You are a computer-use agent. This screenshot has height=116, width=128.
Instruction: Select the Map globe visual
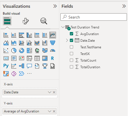click(37, 51)
